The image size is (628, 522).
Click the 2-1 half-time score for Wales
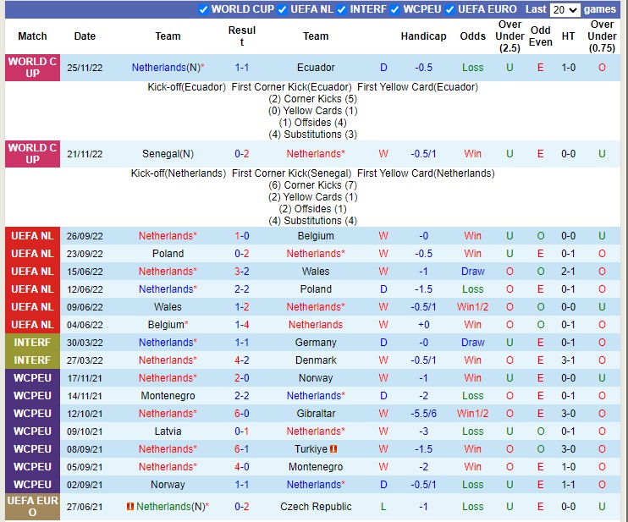[568, 272]
